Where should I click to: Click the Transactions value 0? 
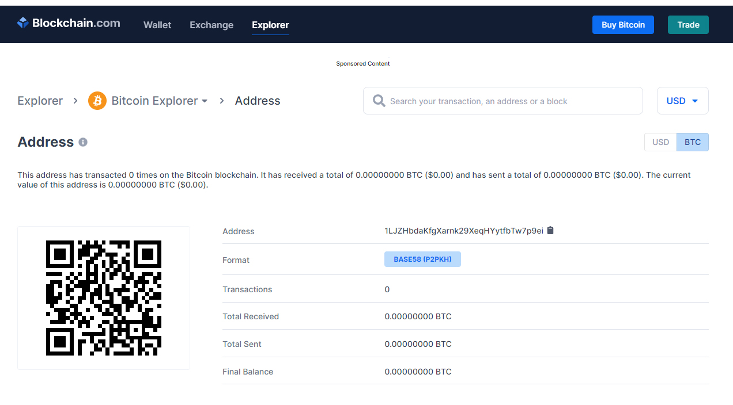point(387,289)
